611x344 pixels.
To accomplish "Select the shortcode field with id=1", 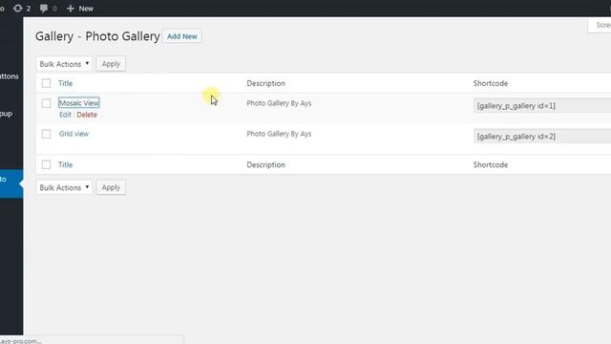I will tap(542, 106).
